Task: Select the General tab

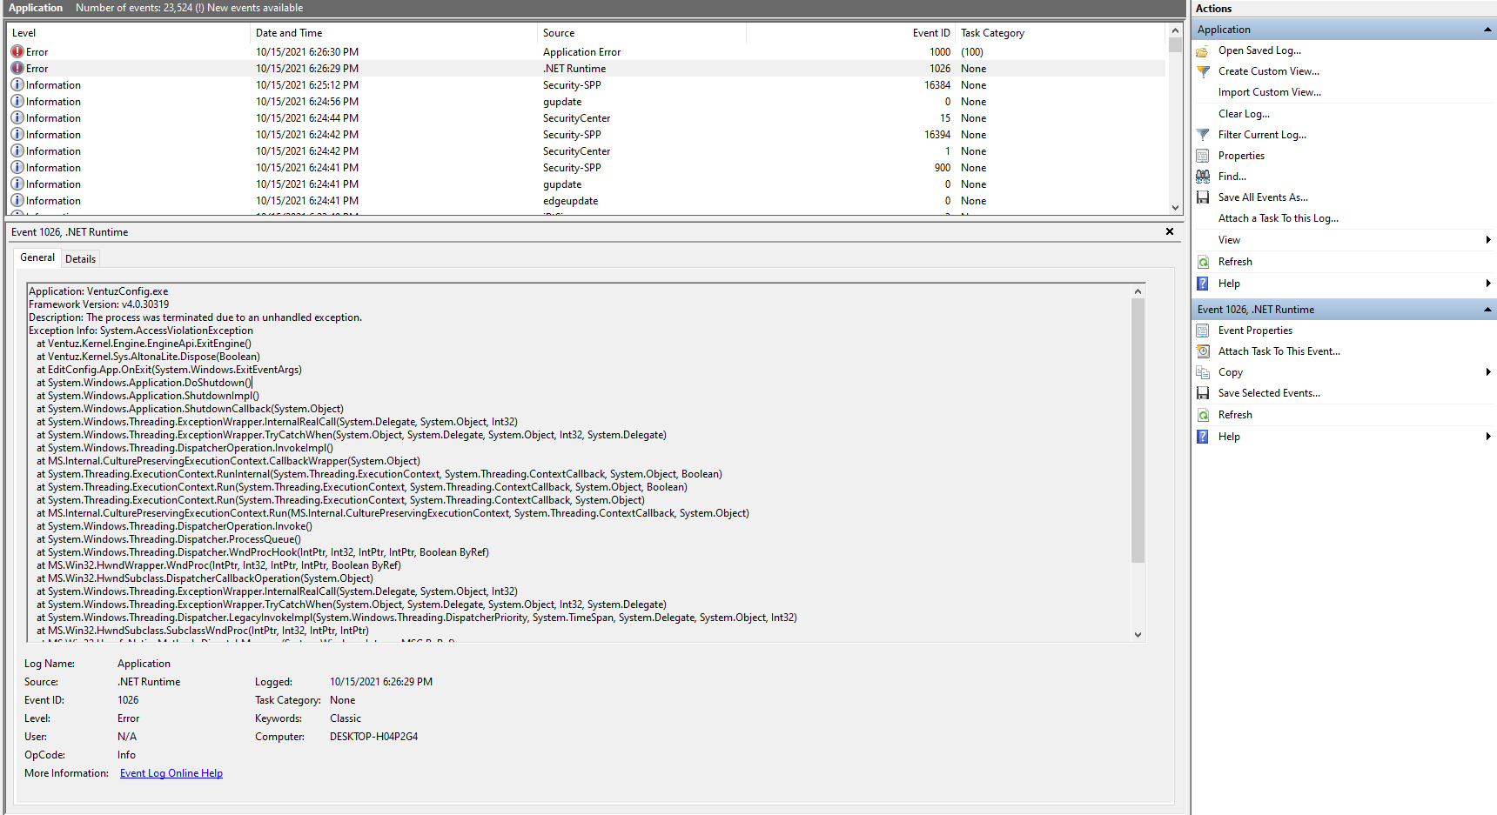Action: coord(37,257)
